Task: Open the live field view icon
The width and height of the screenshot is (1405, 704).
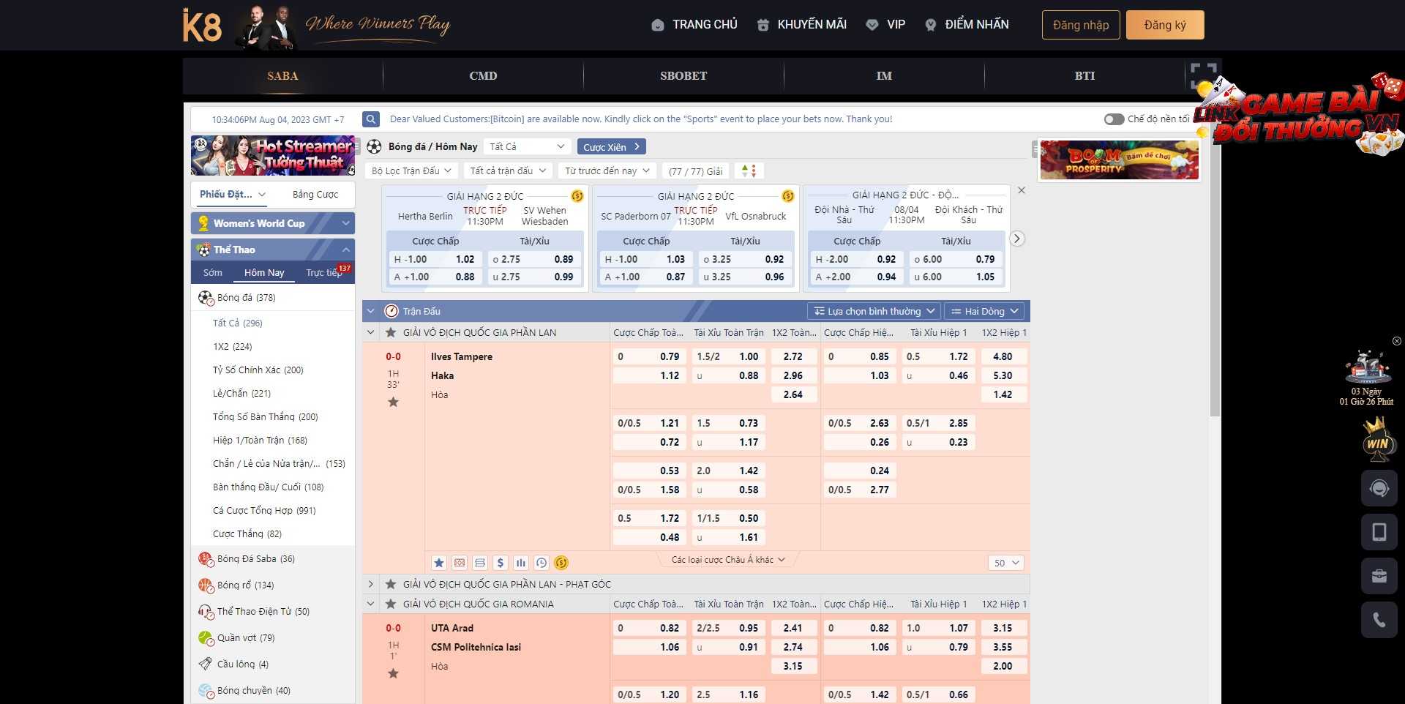Action: pos(460,563)
